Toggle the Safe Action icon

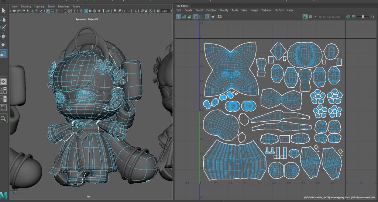coord(70,11)
